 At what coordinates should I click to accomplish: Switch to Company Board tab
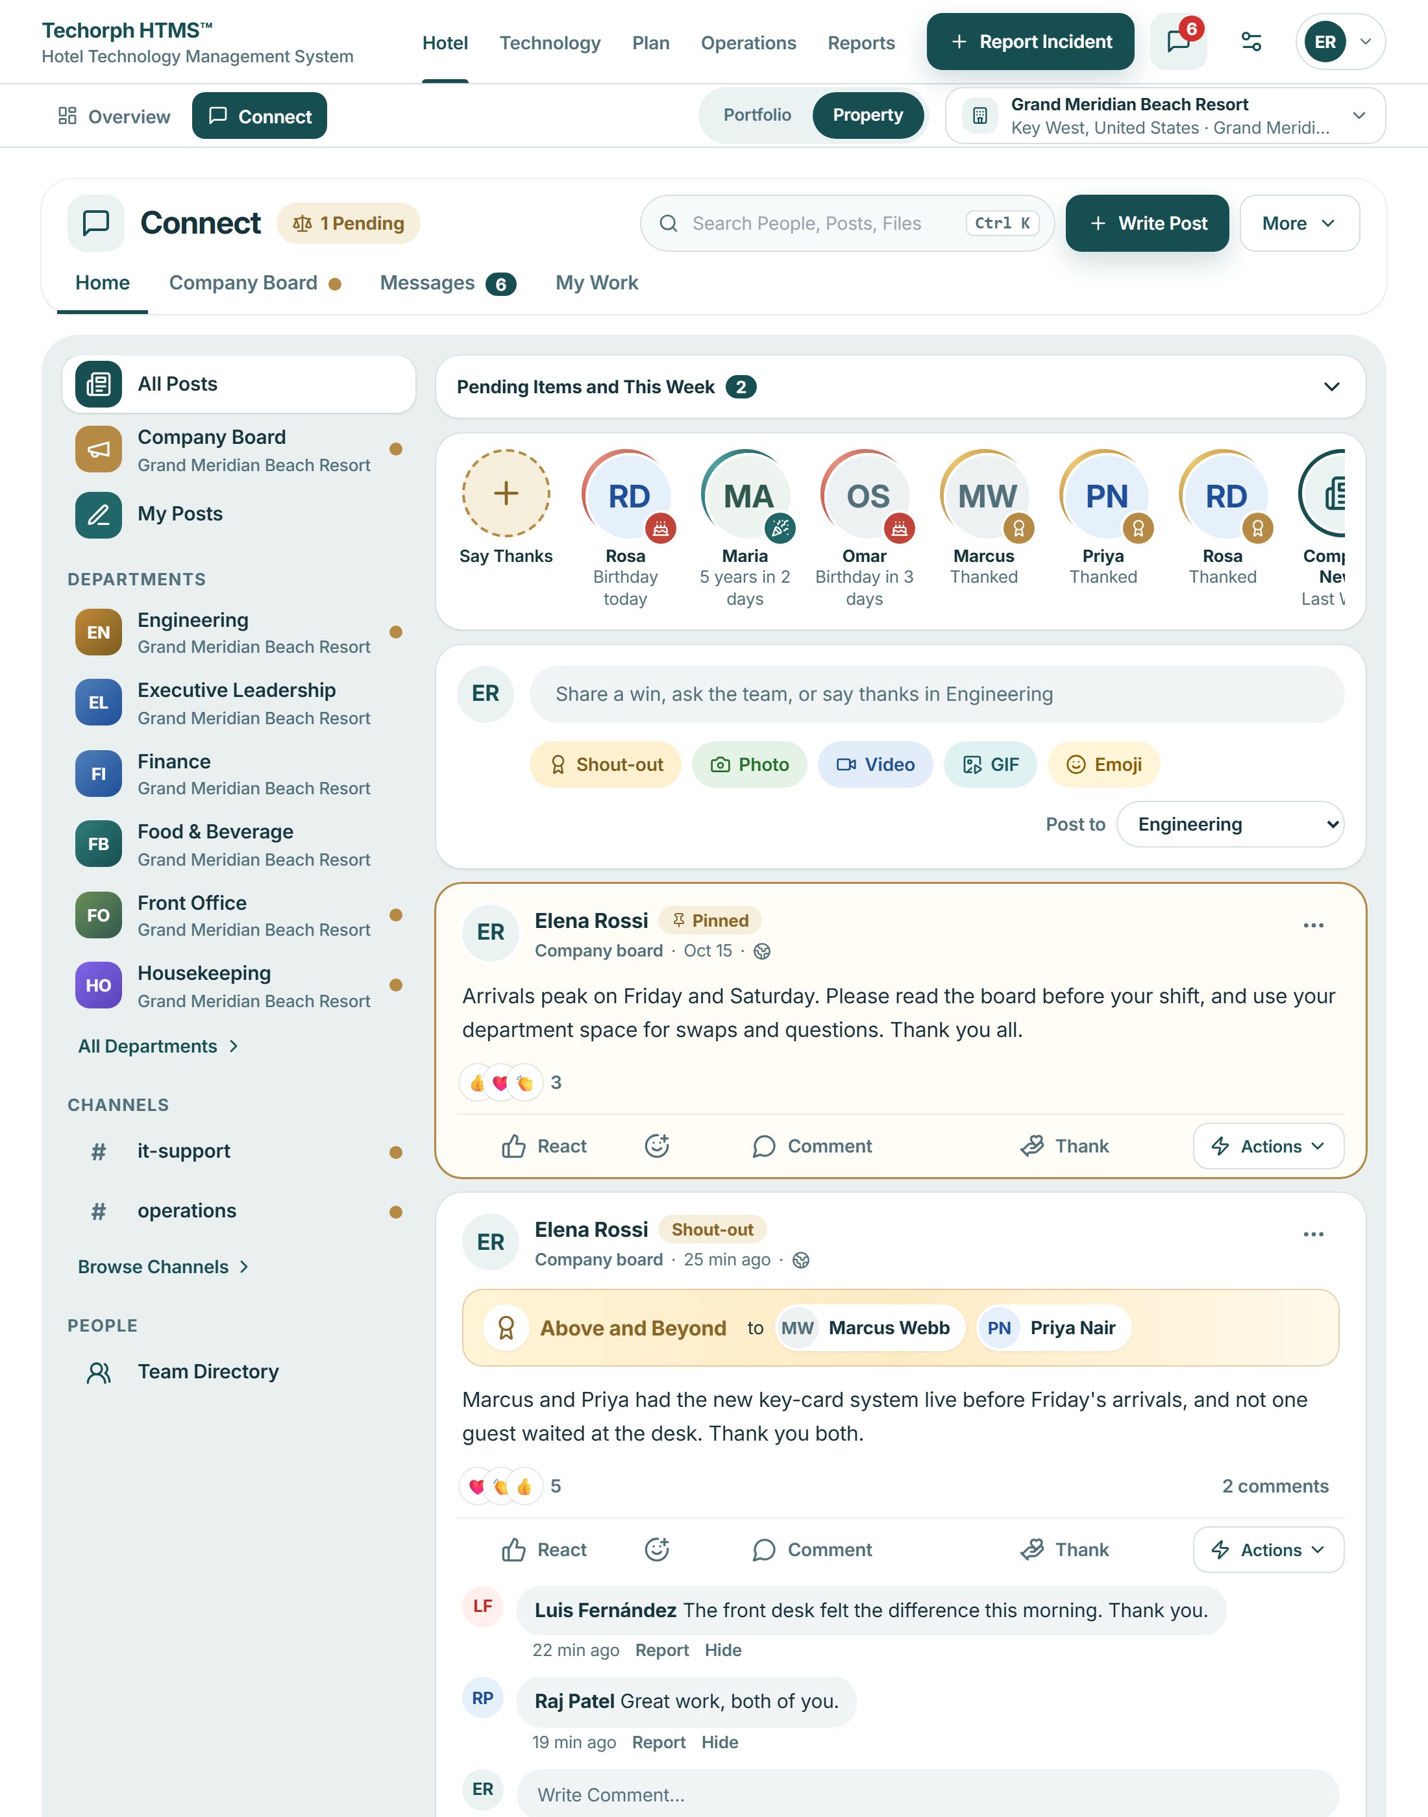point(255,284)
